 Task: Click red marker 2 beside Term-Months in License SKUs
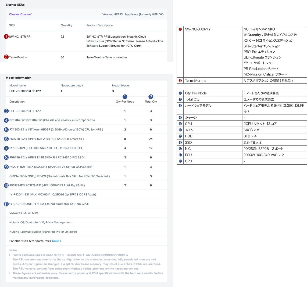tap(6, 57)
